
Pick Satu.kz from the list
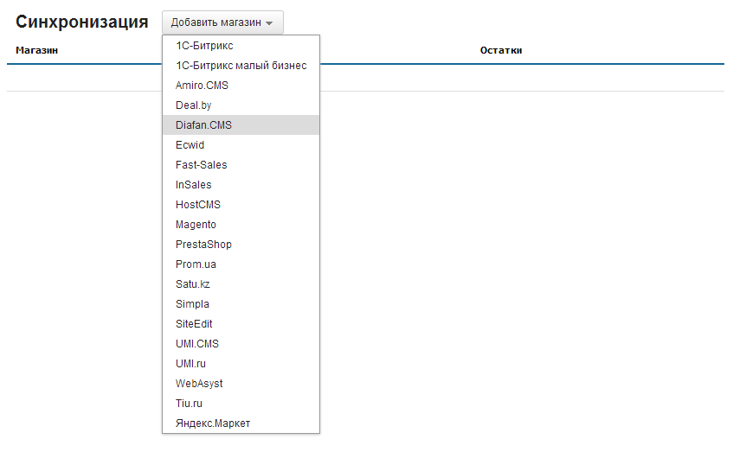(x=241, y=283)
